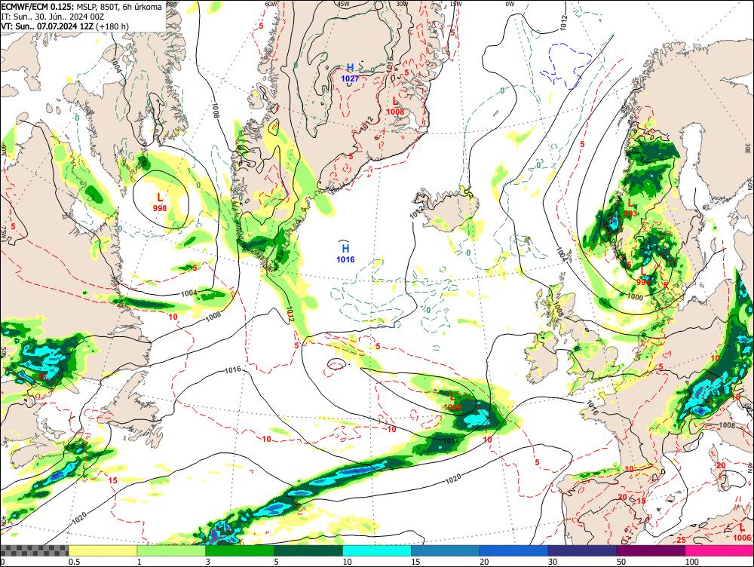The image size is (754, 567).
Task: Click the '30W' longitude label along the top
Action: point(402,4)
